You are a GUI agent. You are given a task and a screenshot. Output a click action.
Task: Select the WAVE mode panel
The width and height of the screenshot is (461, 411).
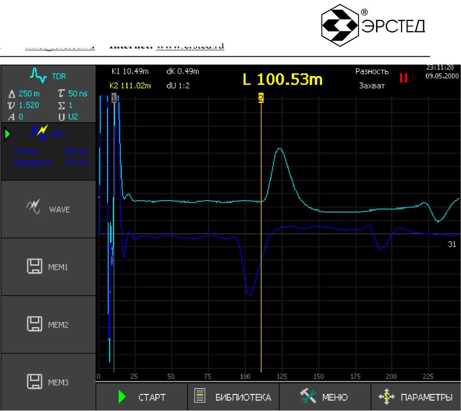(x=48, y=209)
